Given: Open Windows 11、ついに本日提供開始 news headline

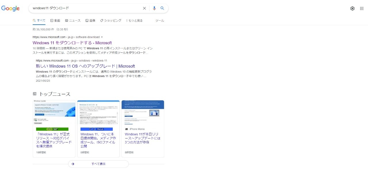Looking at the screenshot, I should [98, 140].
